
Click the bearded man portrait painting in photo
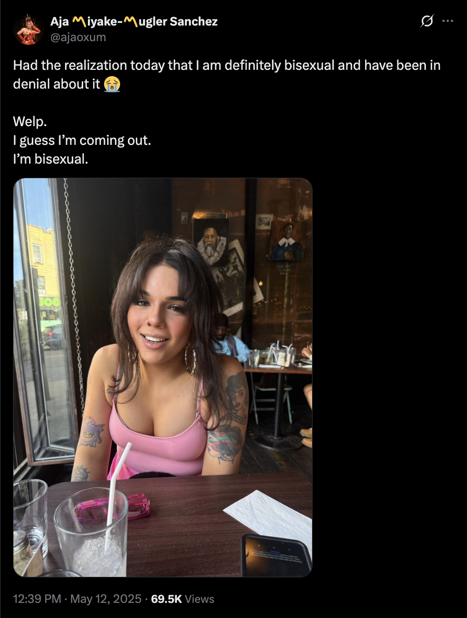pos(211,242)
